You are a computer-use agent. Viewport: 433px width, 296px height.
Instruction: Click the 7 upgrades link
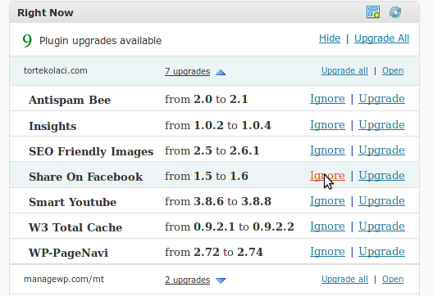(187, 71)
